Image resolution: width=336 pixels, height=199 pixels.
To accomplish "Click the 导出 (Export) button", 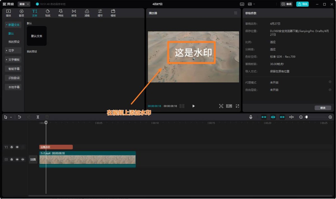I will click(x=302, y=4).
